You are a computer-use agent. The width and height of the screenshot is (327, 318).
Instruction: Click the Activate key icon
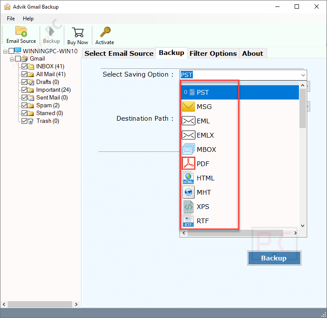[105, 32]
